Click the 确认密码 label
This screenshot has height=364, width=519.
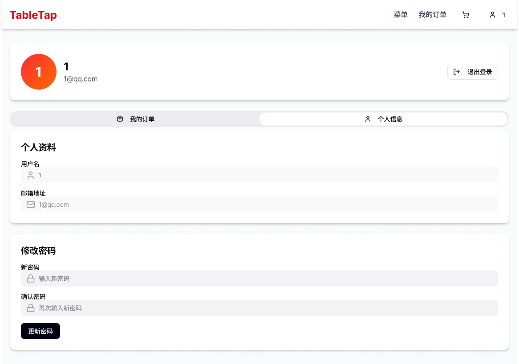(33, 297)
